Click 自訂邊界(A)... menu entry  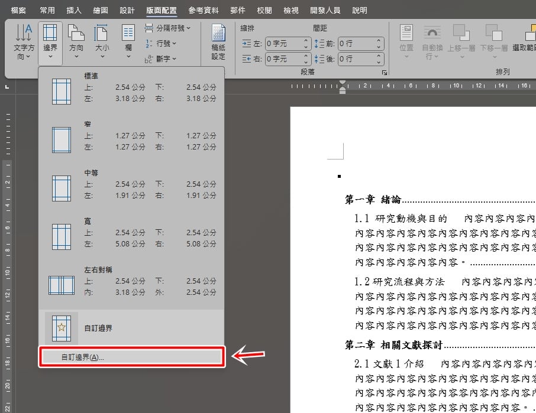coord(131,357)
